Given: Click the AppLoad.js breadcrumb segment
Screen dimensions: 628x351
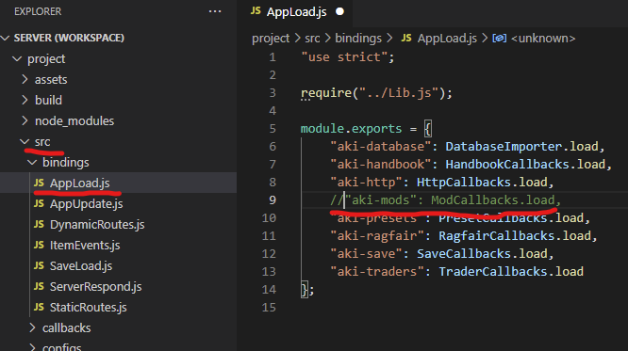Looking at the screenshot, I should [447, 39].
